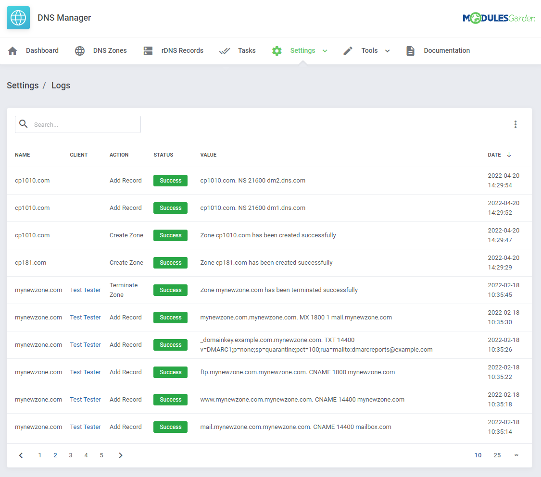Click inside the Search logs field
The height and width of the screenshot is (477, 541).
point(78,124)
